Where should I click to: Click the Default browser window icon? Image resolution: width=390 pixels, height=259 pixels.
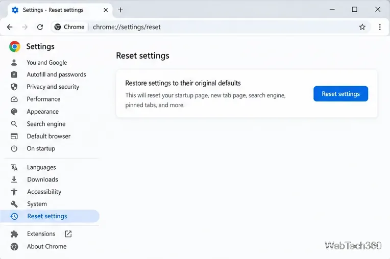point(14,136)
